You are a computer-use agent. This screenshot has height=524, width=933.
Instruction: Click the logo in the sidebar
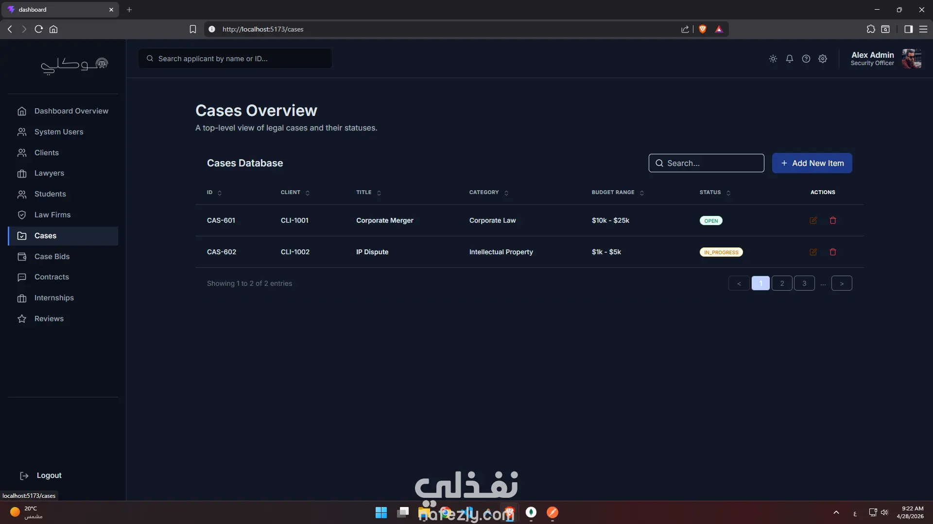74,65
